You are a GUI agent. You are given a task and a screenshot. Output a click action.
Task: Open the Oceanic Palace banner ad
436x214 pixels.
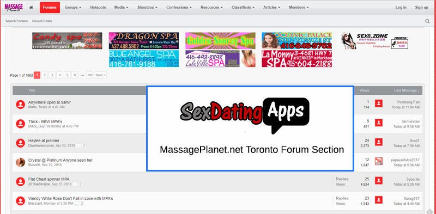[296, 41]
